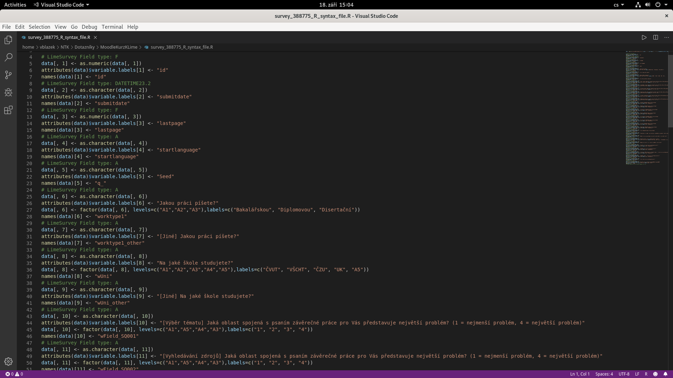Open the Extensions view icon
The image size is (673, 378).
8,110
